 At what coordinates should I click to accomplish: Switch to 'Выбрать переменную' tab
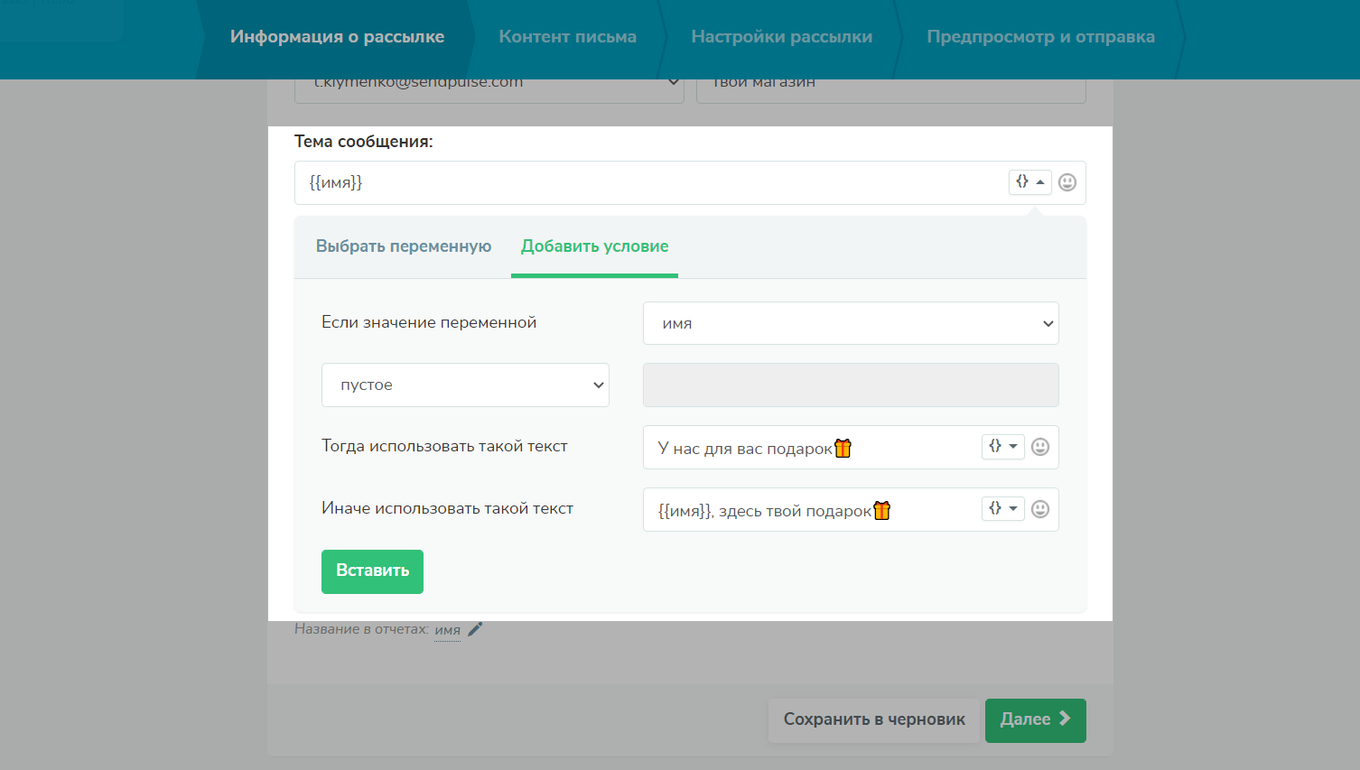(x=404, y=246)
